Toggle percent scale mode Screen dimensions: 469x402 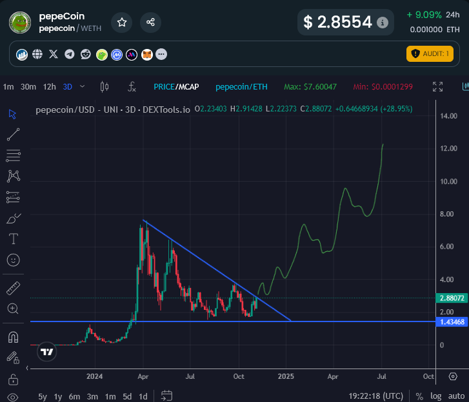(419, 396)
